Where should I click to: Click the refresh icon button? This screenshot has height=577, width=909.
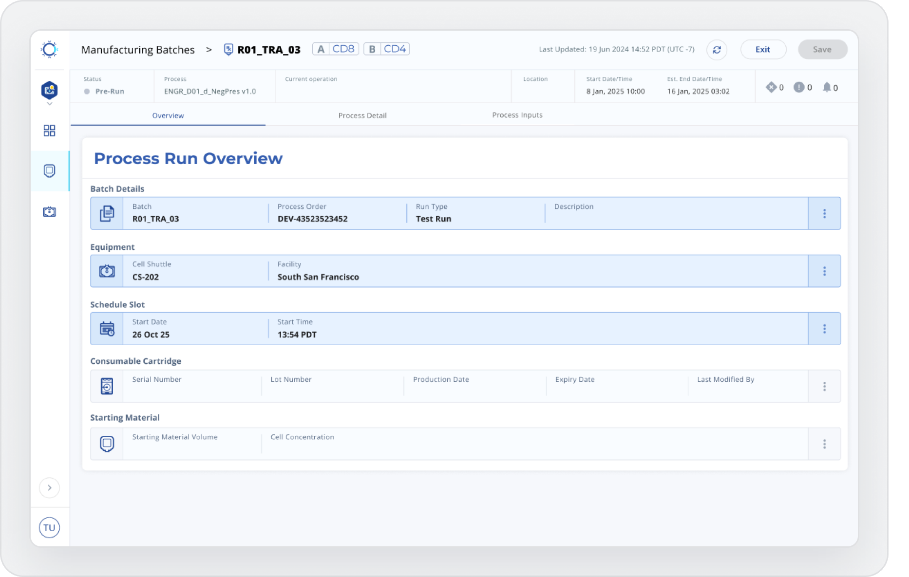[717, 50]
